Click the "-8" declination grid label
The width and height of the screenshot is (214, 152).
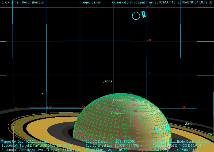(x=149, y=40)
